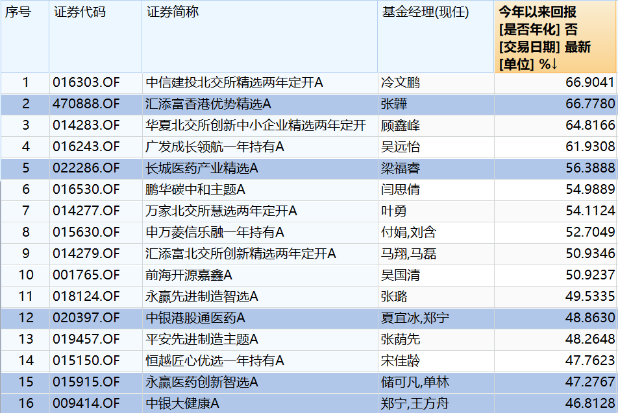Click fund managers 夏宜冰,郑宁
618x413 pixels.
click(415, 318)
